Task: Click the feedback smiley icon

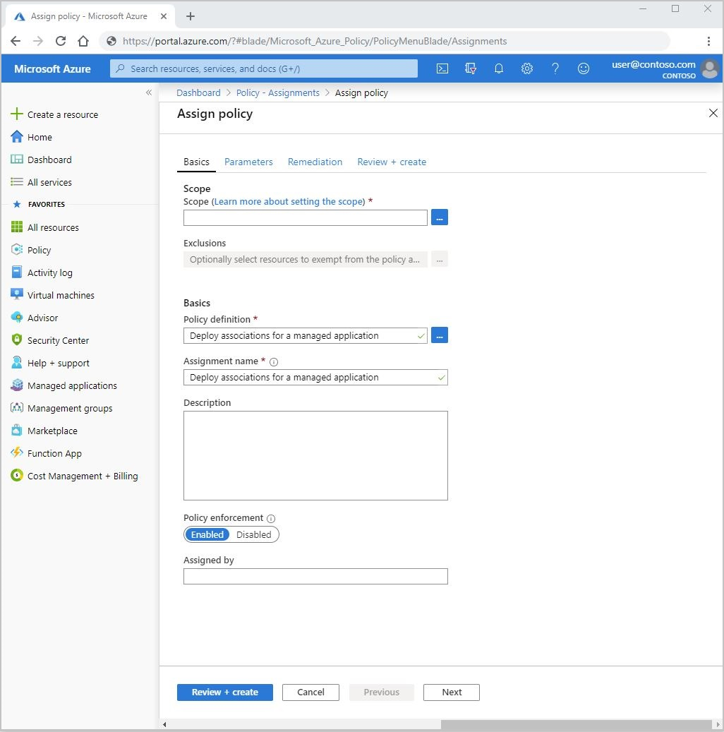Action: 584,68
